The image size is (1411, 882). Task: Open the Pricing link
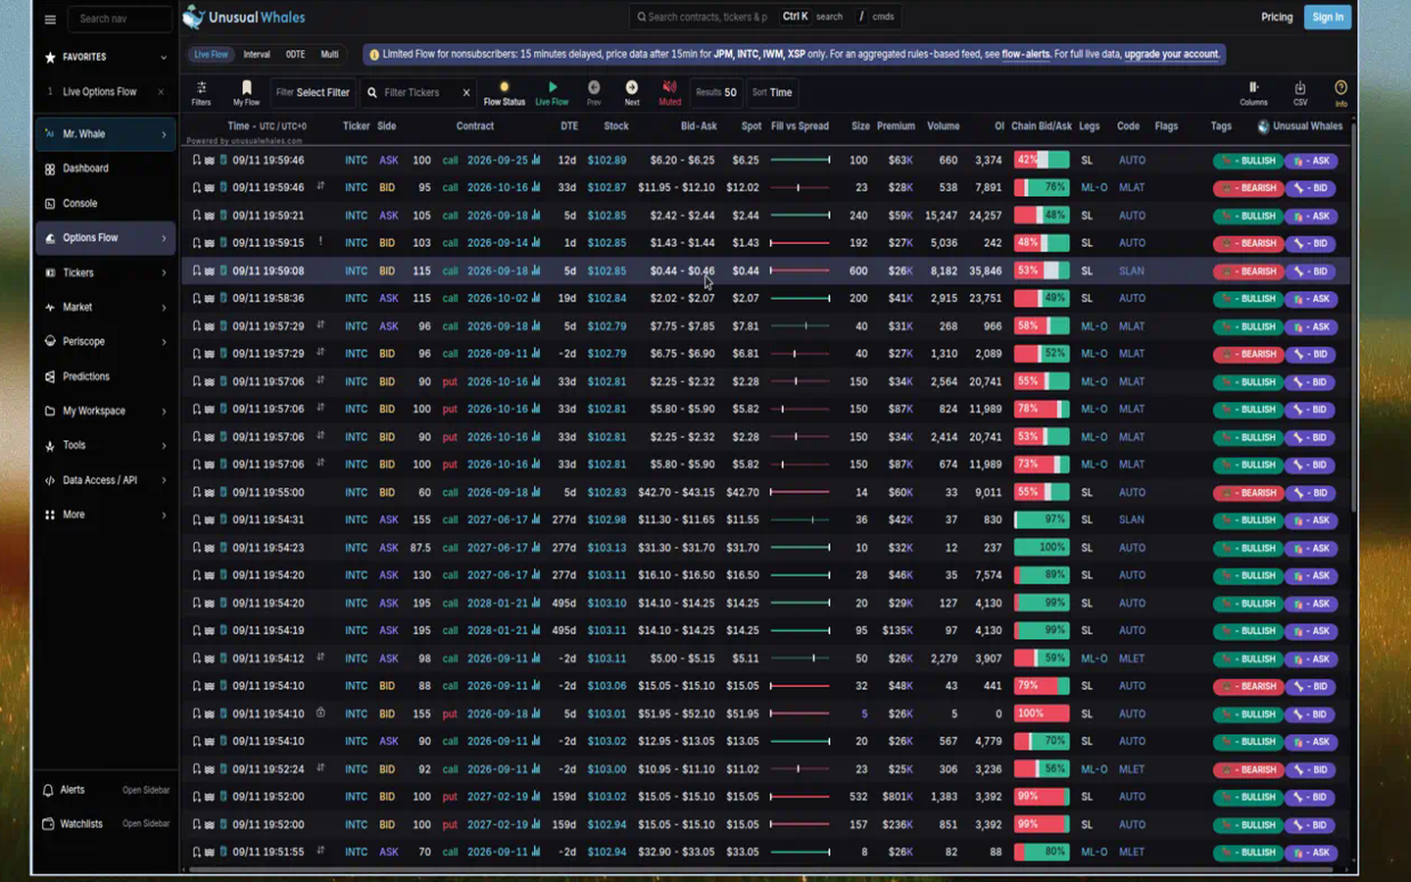(x=1277, y=17)
